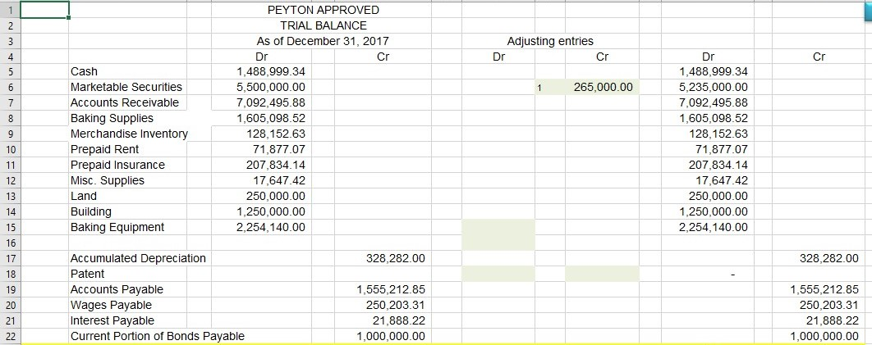Select the 1,000,000.00 trial balance credit

click(390, 336)
